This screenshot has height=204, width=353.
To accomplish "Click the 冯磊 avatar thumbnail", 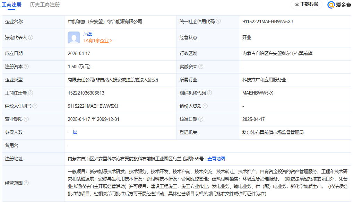I will [74, 37].
